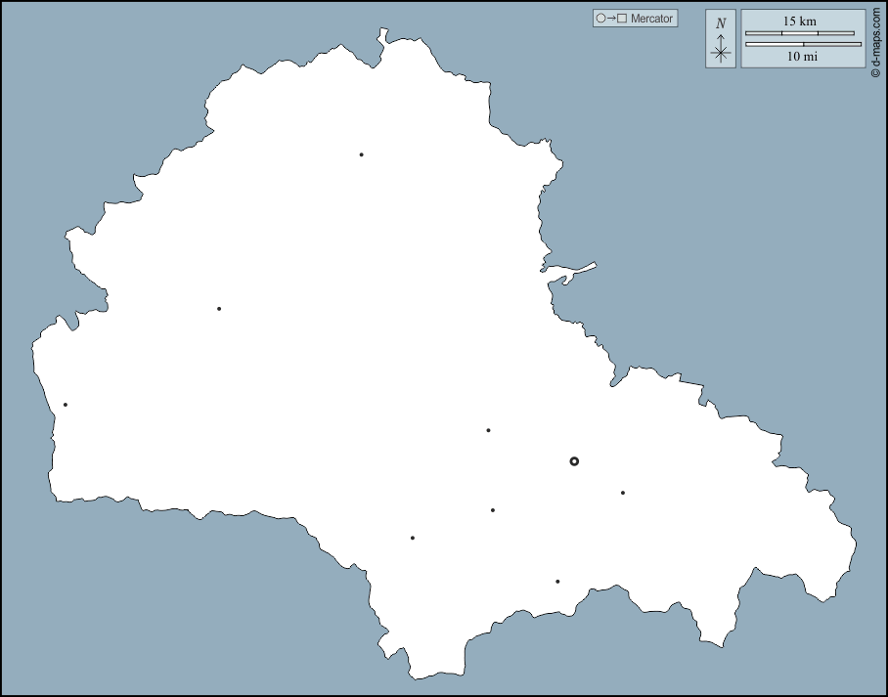
Task: Click the small northern tip protrusion of the region
Action: [383, 38]
